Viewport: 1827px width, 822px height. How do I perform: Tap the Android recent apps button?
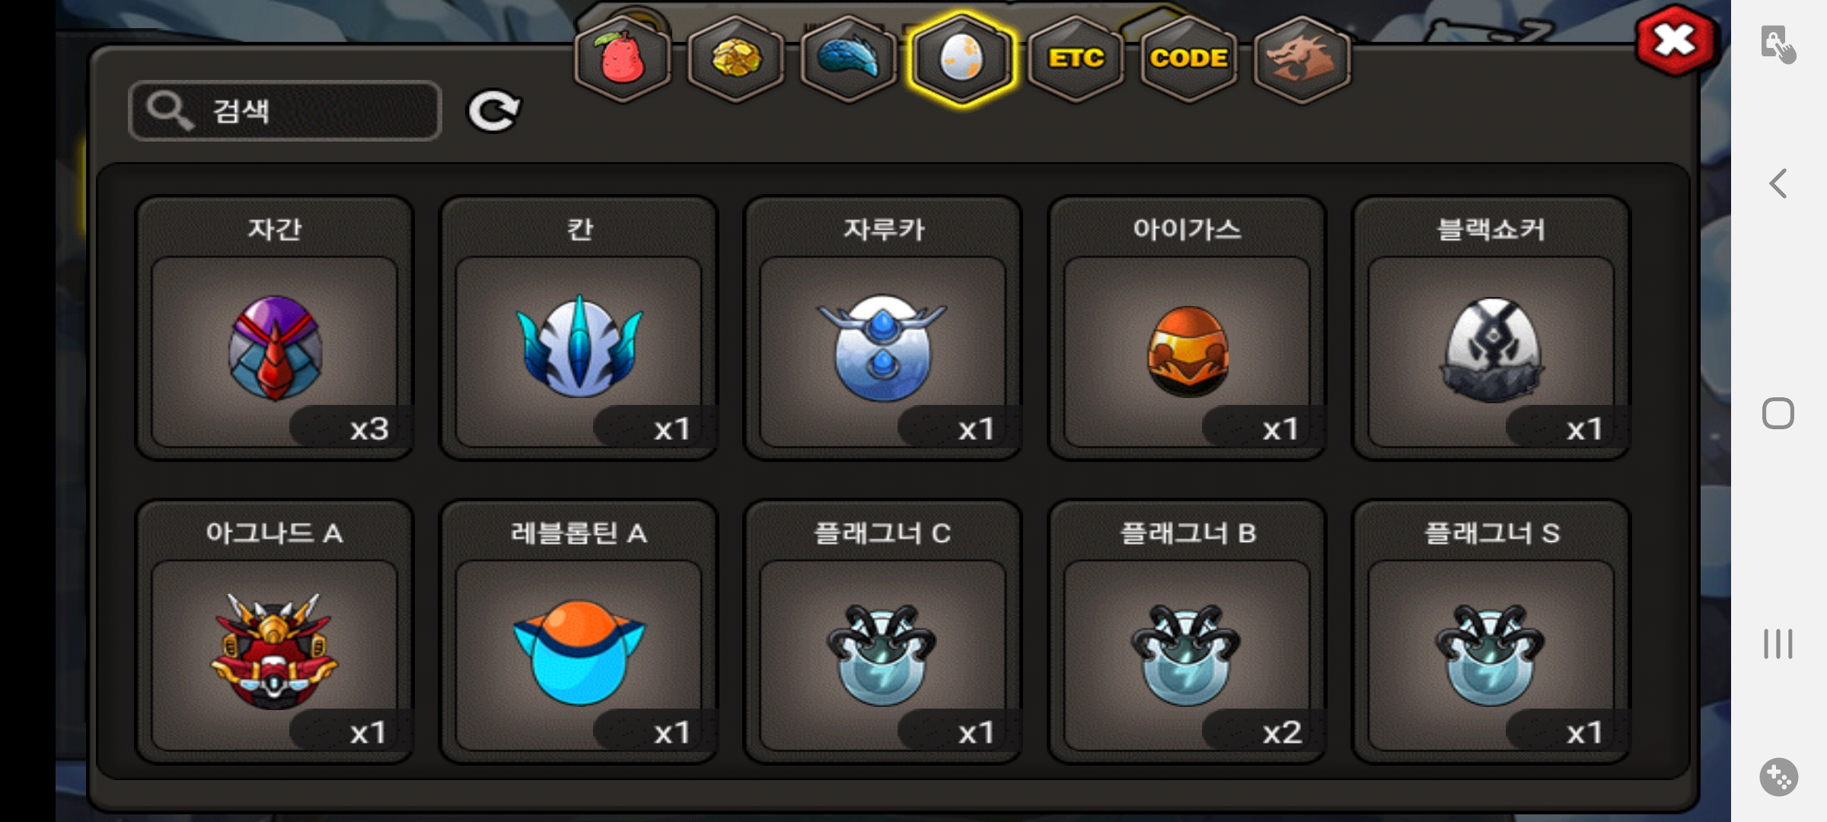[1778, 644]
